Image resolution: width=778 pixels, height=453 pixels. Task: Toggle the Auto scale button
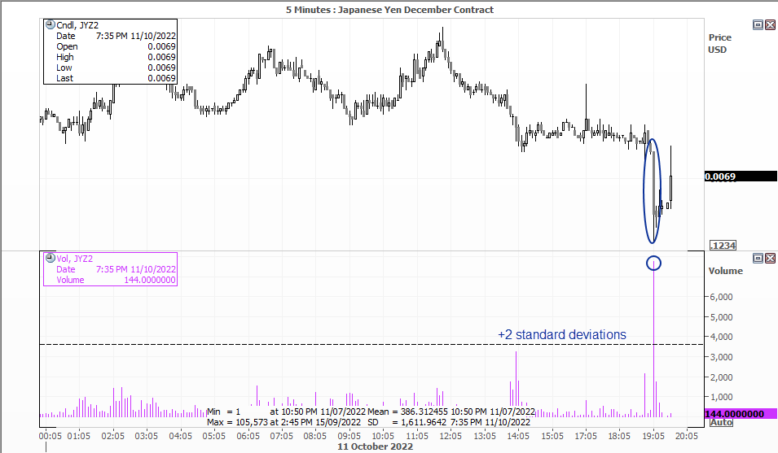(x=721, y=422)
